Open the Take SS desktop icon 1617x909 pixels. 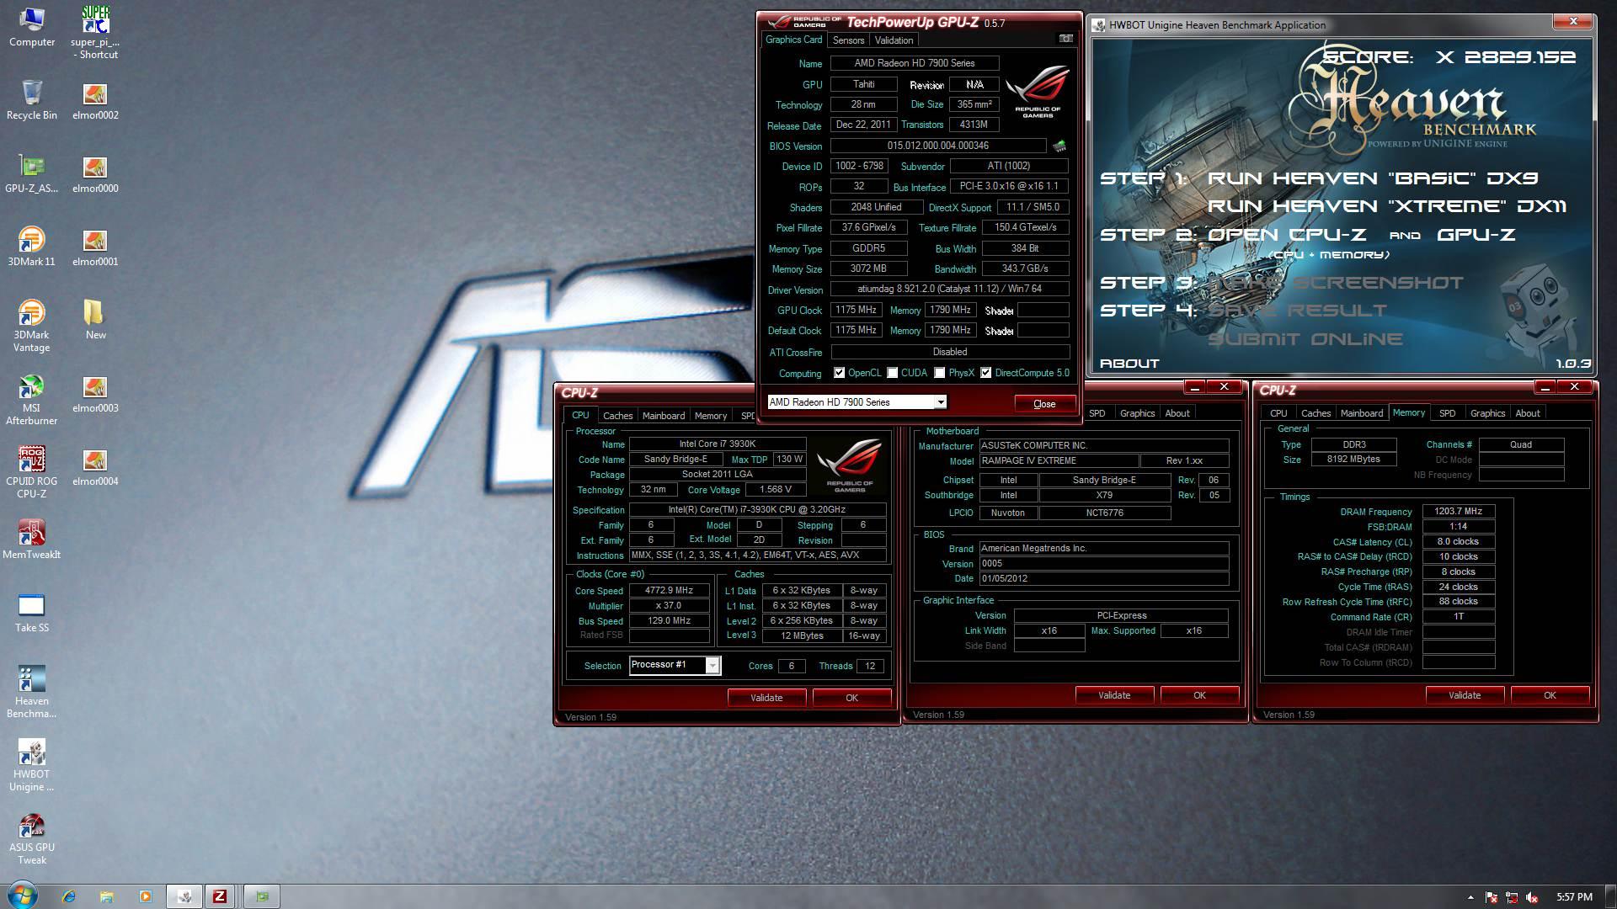tap(31, 613)
